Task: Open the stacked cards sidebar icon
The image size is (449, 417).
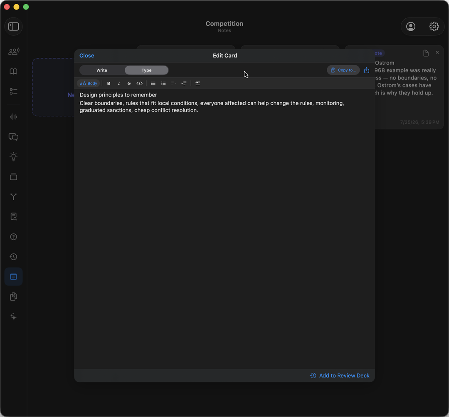Action: coord(13,176)
